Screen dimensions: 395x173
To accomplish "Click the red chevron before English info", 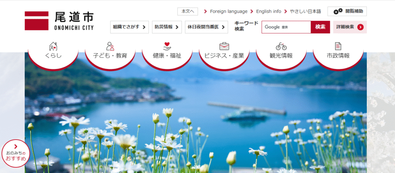I will point(252,12).
